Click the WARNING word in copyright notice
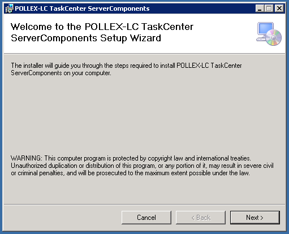Viewport: 289px width, 234px height. point(27,158)
